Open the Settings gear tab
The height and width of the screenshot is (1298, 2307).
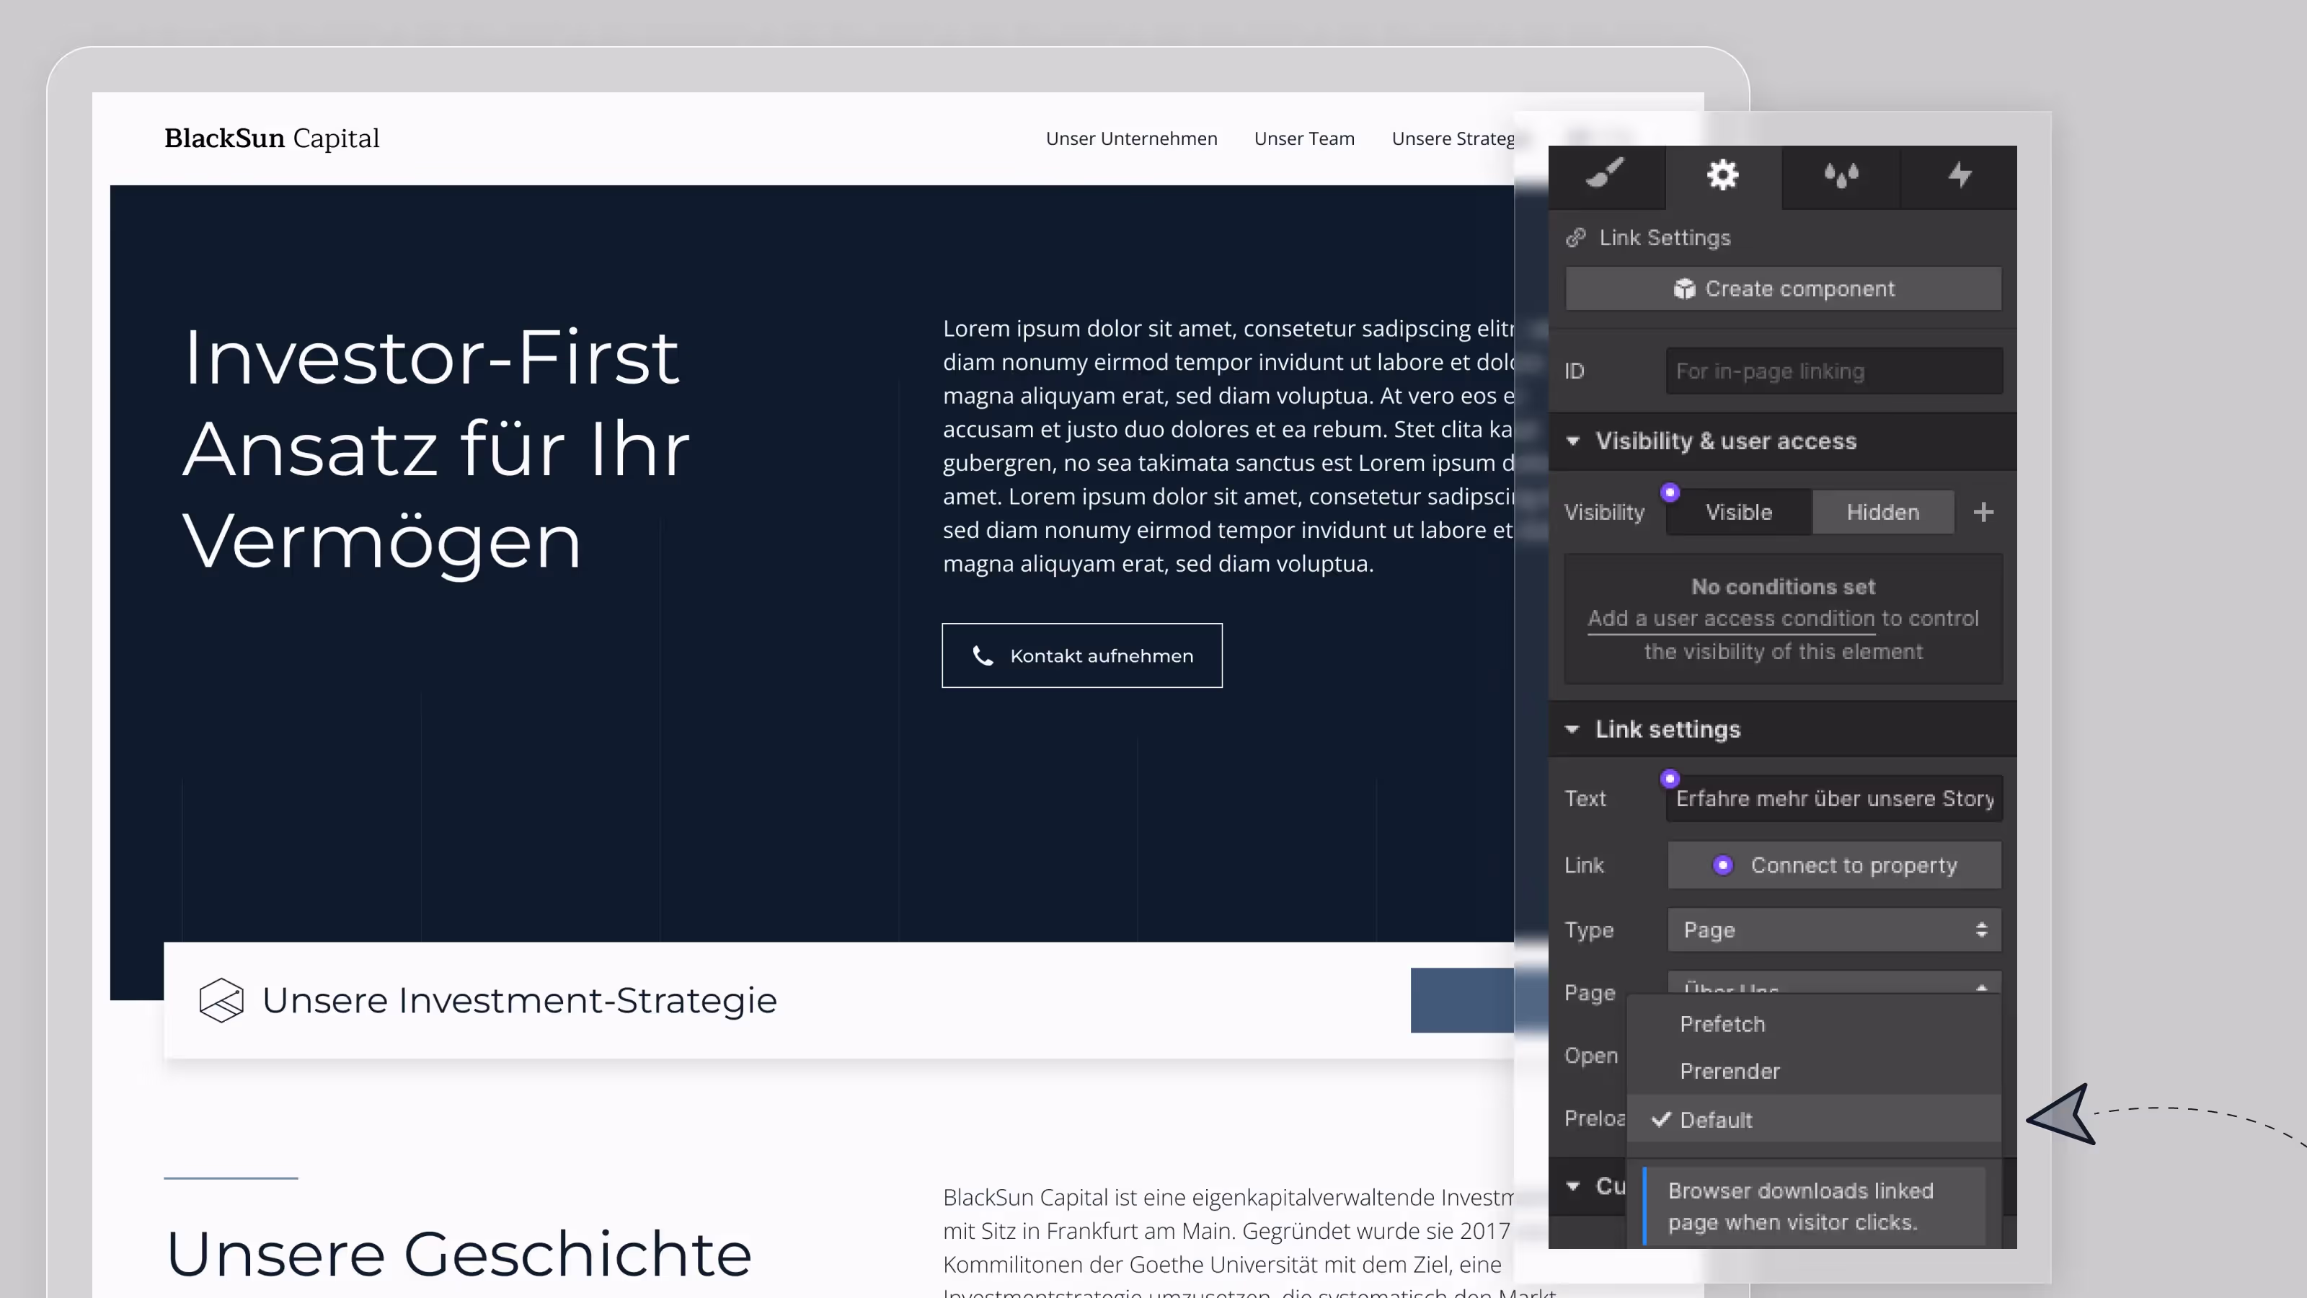[x=1723, y=175]
